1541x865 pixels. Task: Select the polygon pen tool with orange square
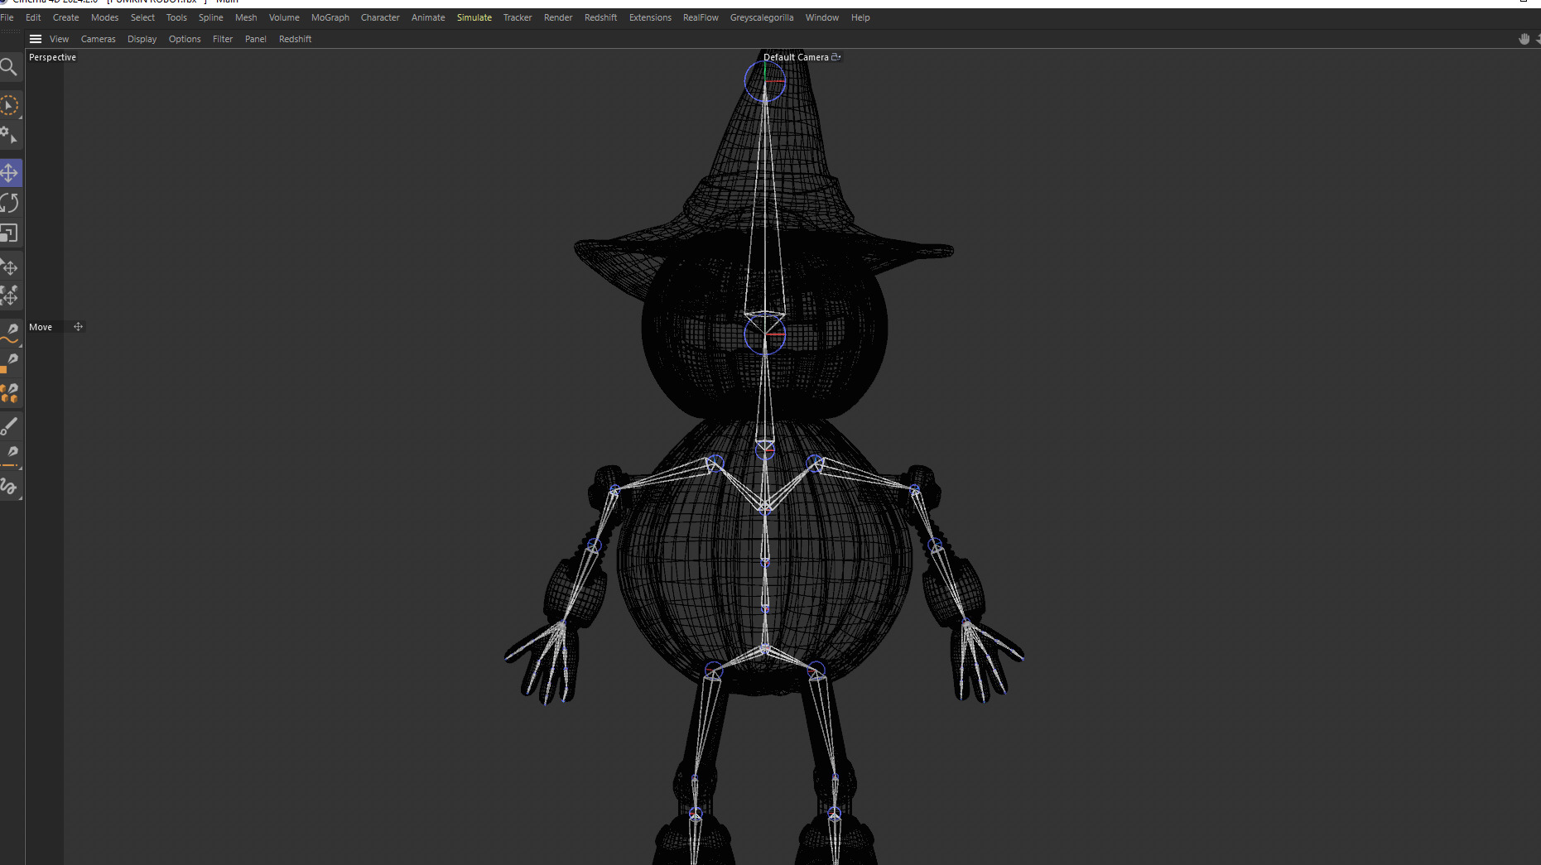[x=9, y=364]
